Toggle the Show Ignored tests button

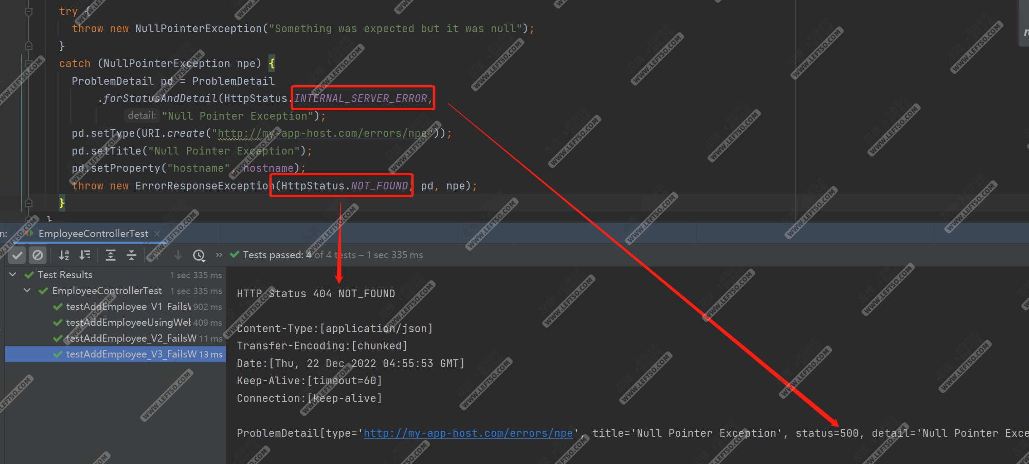click(38, 256)
